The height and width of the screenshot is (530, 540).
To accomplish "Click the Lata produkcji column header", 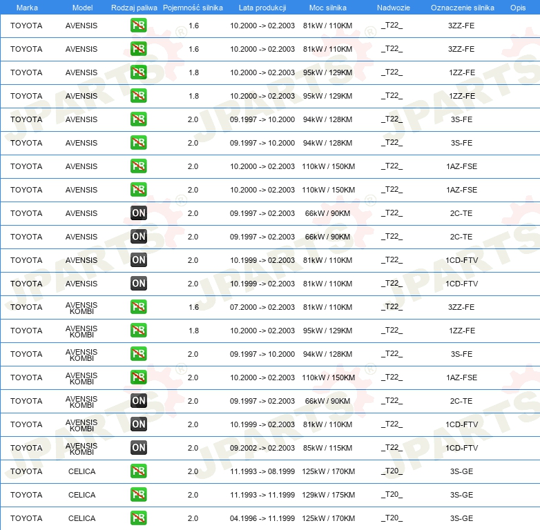I will pyautogui.click(x=262, y=8).
